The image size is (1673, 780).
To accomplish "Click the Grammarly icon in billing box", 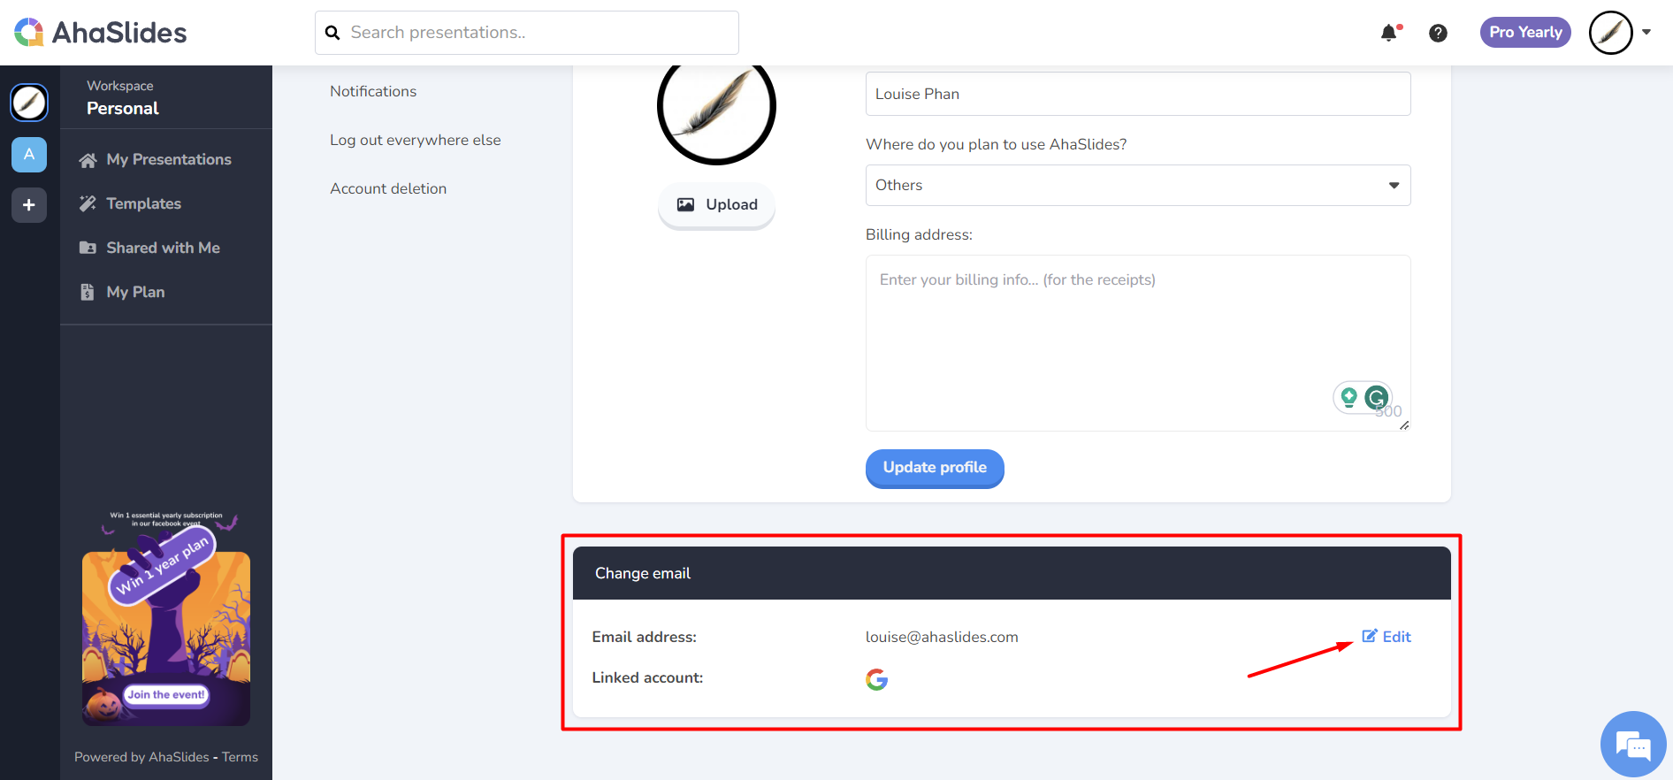I will coord(1376,397).
